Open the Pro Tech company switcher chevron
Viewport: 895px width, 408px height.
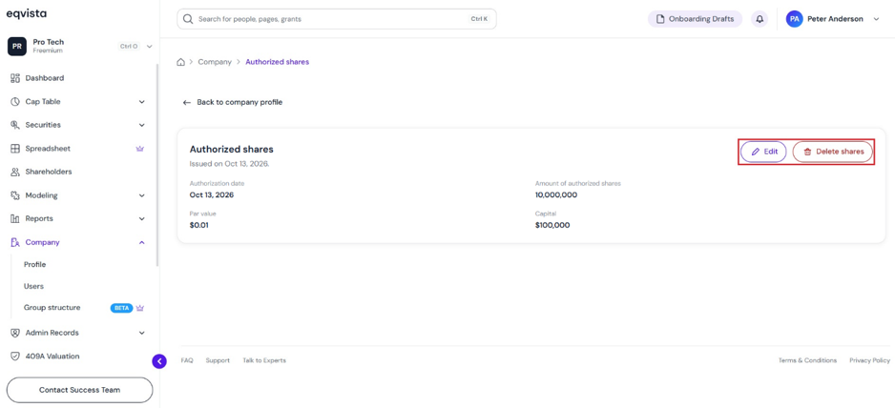coord(150,46)
